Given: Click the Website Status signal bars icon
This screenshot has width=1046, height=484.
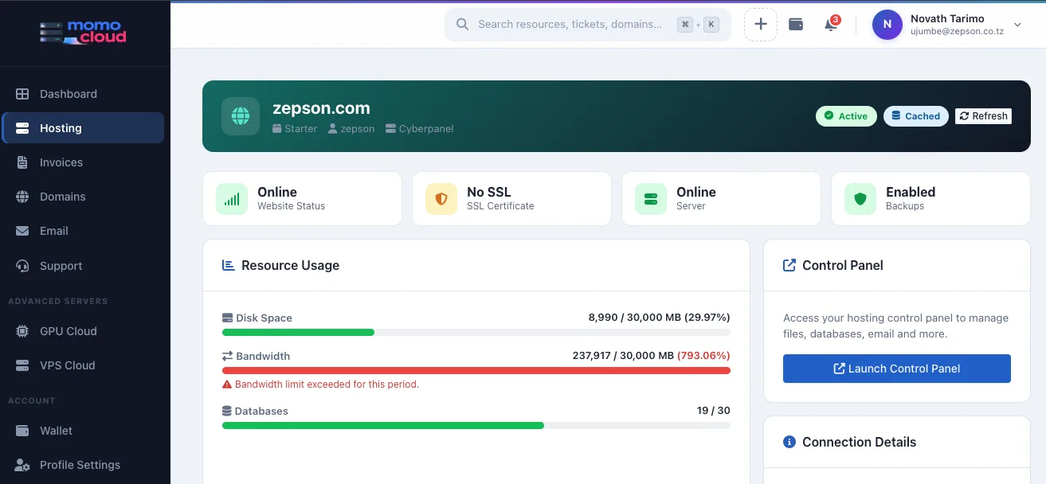Looking at the screenshot, I should point(232,198).
